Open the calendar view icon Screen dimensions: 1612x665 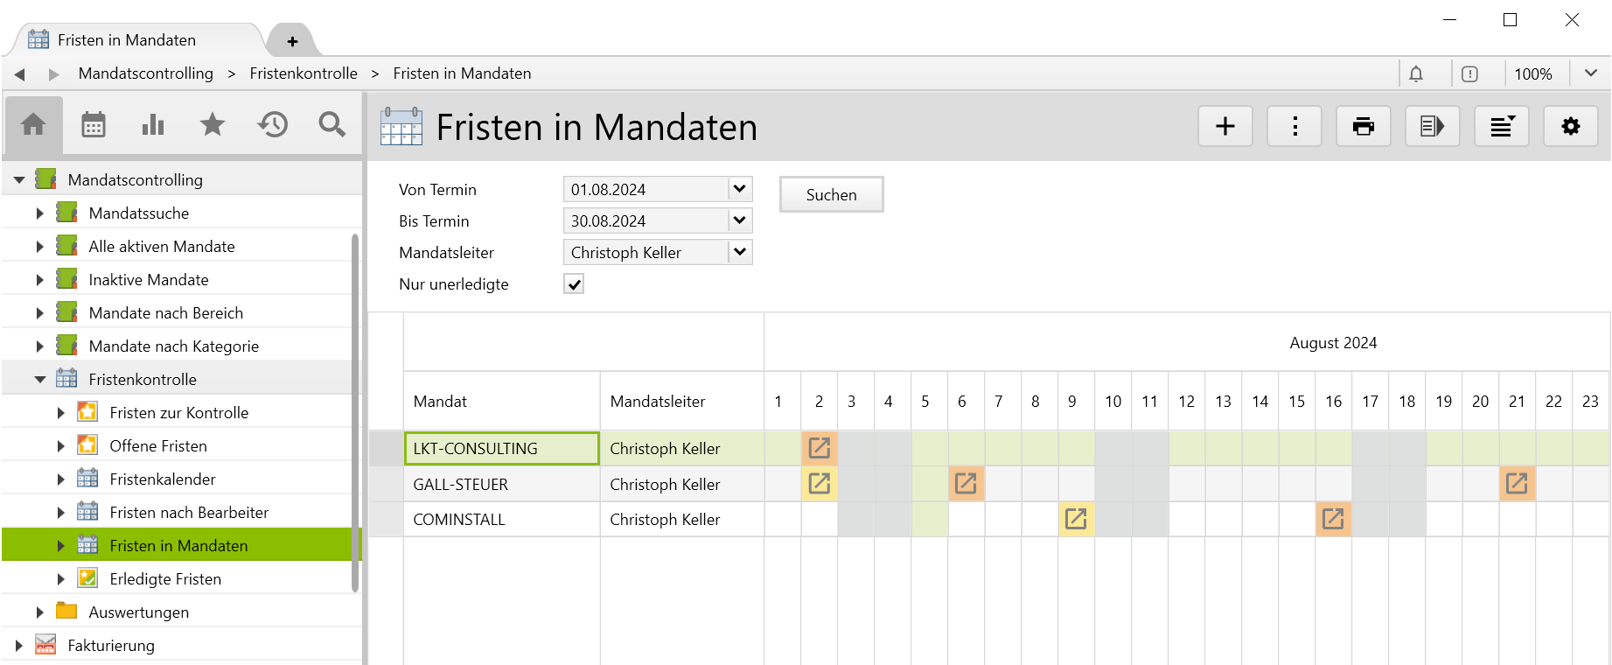94,125
